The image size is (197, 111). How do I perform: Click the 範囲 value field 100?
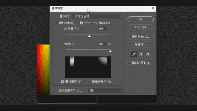pyautogui.click(x=102, y=44)
